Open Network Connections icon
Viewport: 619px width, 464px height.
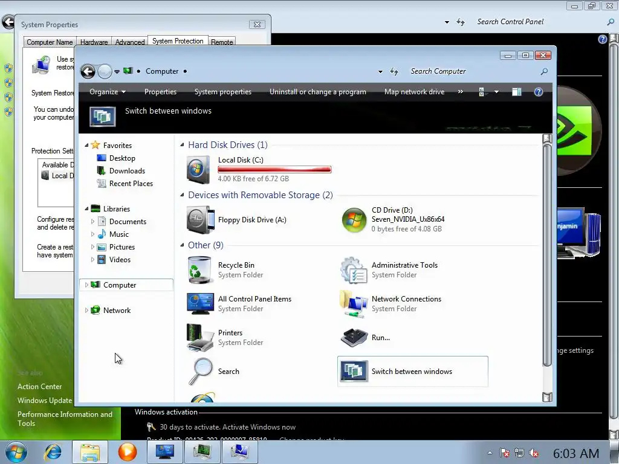[353, 304]
